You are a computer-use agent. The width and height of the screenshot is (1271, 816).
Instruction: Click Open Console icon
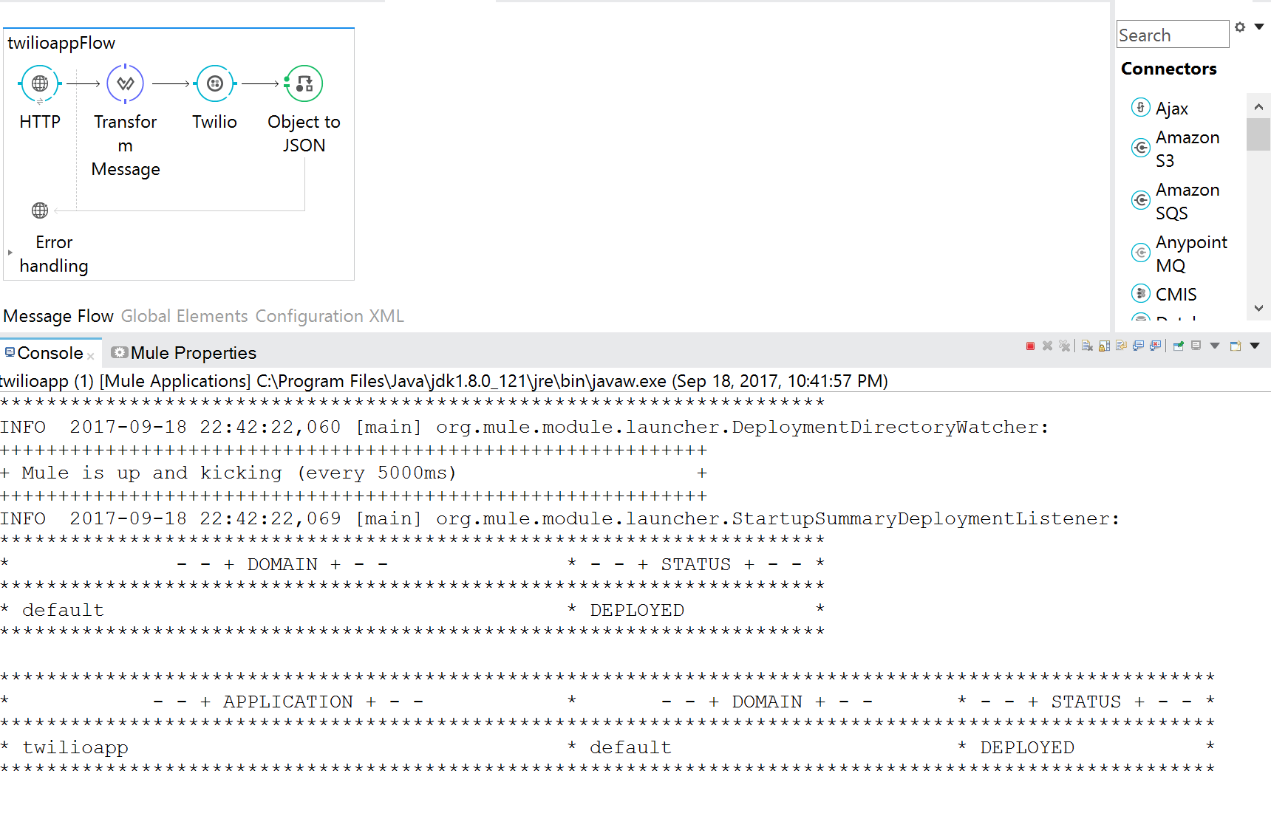pos(1236,346)
